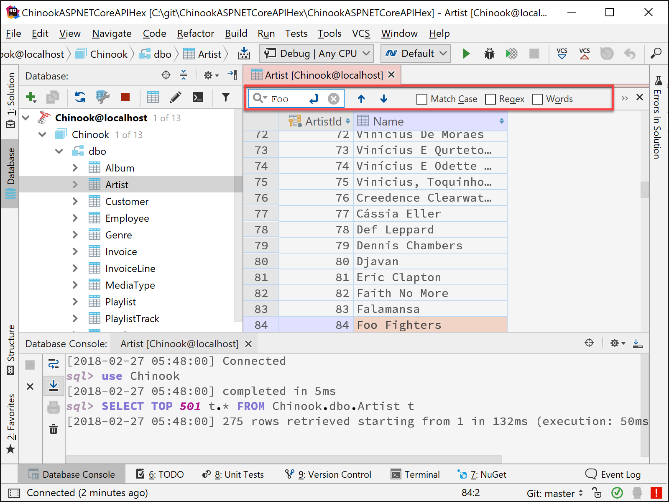Viewport: 669px width, 502px height.
Task: Open Search Everywhere magnifier icon
Action: [x=656, y=54]
